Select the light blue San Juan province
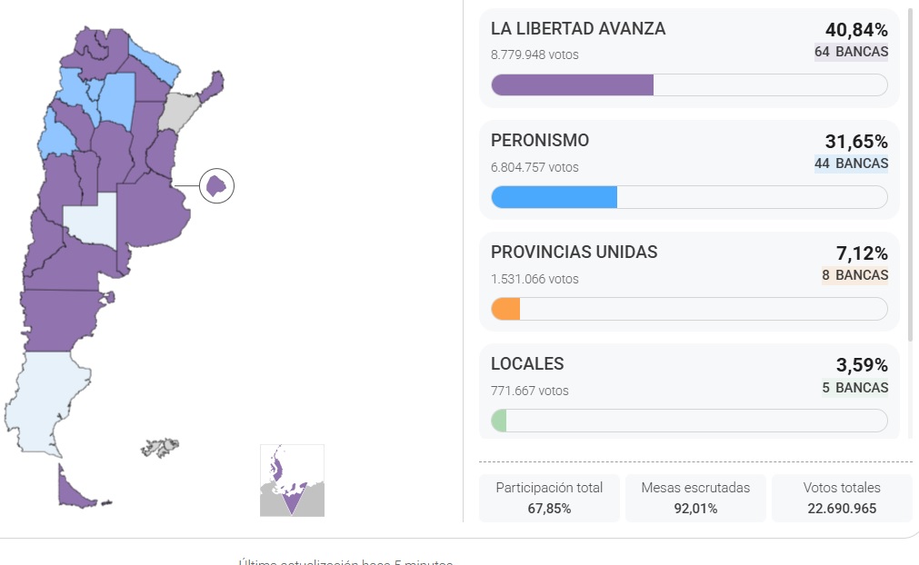The height and width of the screenshot is (565, 919). pos(56,138)
